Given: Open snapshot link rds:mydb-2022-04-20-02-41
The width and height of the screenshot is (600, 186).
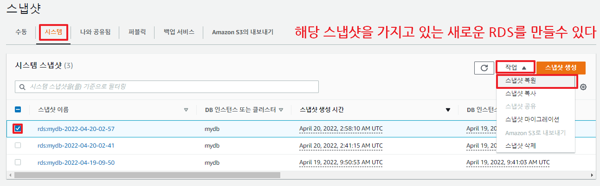Looking at the screenshot, I should tap(76, 146).
